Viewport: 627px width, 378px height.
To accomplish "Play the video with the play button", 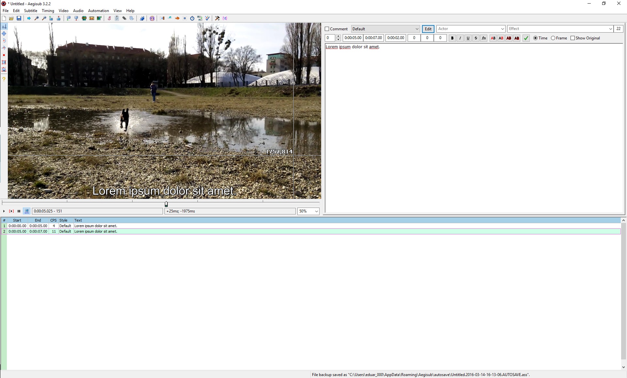I will [x=4, y=211].
